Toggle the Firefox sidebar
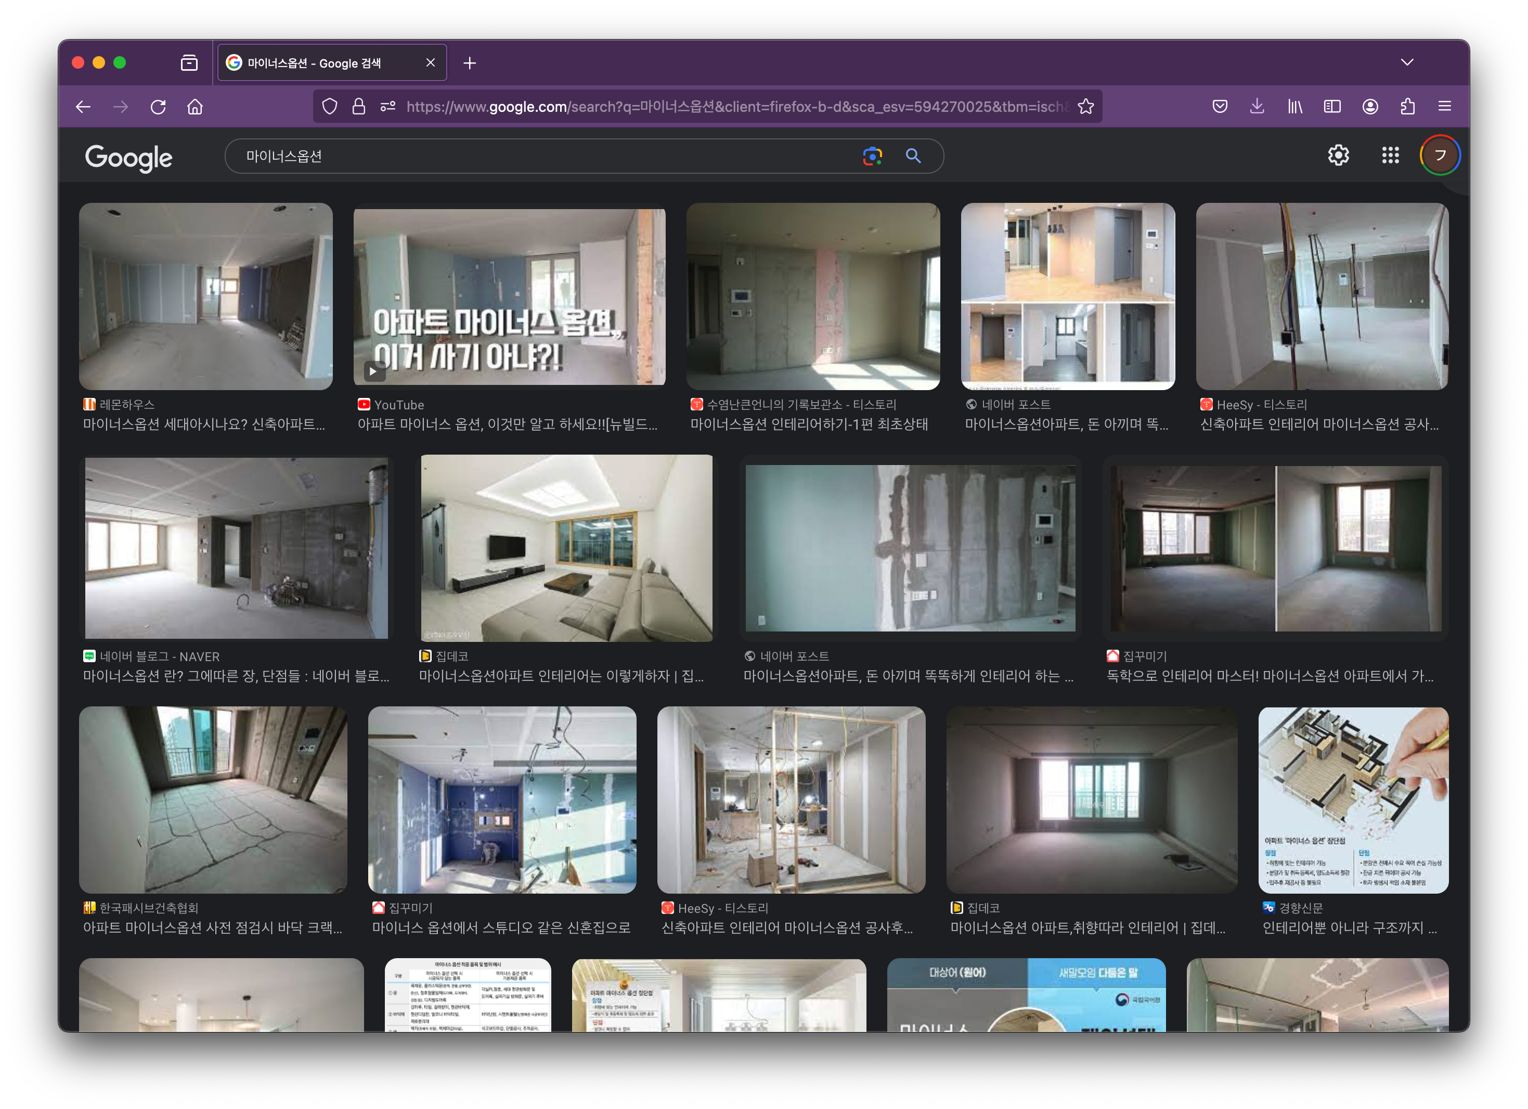 (x=1332, y=107)
